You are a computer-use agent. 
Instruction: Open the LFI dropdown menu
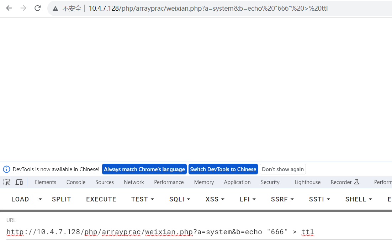[248, 199]
